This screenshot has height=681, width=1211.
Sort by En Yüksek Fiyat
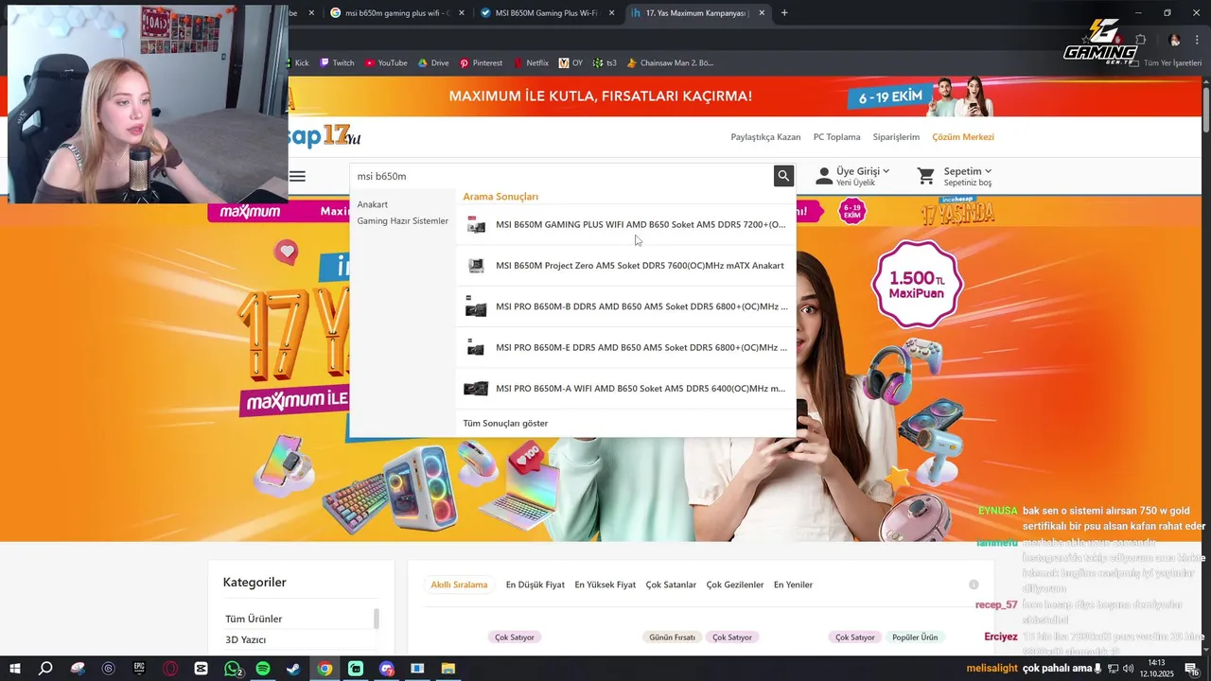coord(605,585)
